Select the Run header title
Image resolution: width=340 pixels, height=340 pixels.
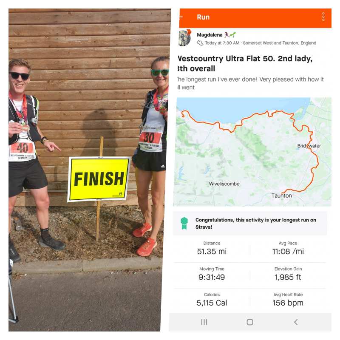coord(203,17)
